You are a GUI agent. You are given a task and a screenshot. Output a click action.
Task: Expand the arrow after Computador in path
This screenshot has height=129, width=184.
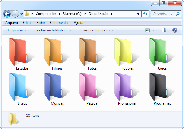coord(60,14)
